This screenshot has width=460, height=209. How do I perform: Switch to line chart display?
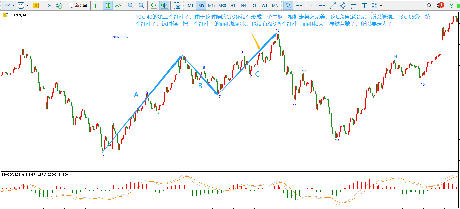pos(118,5)
